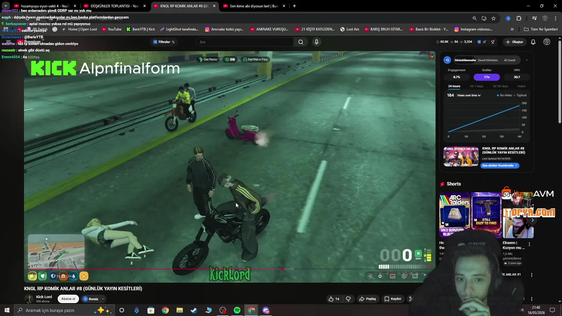The width and height of the screenshot is (562, 316).
Task: Open options for the Elraenn short
Action: click(x=529, y=244)
